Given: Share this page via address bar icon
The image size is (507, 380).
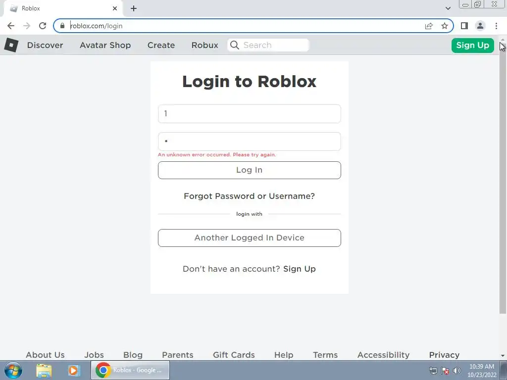Looking at the screenshot, I should [x=429, y=26].
